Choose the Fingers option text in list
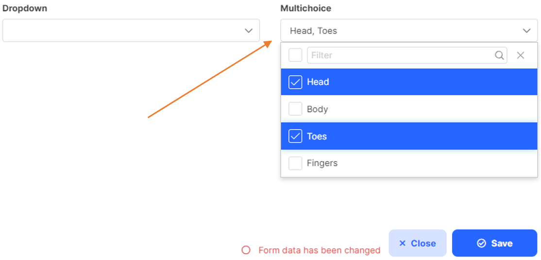 click(322, 163)
